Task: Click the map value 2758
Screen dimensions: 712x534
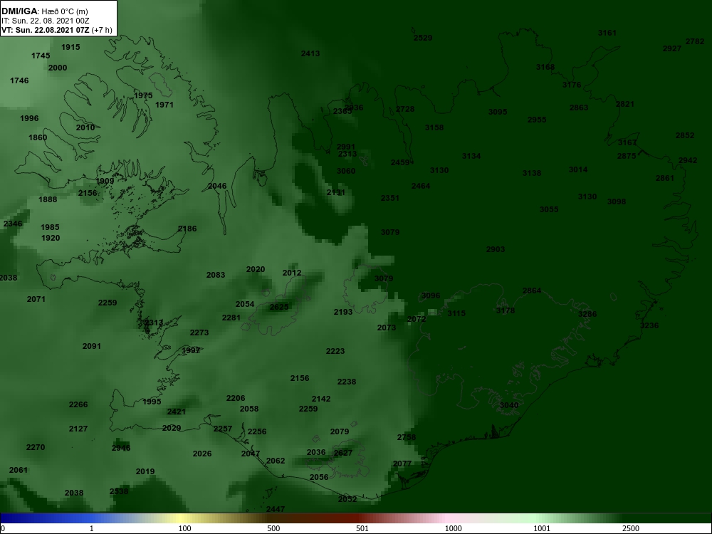Action: pyautogui.click(x=407, y=438)
